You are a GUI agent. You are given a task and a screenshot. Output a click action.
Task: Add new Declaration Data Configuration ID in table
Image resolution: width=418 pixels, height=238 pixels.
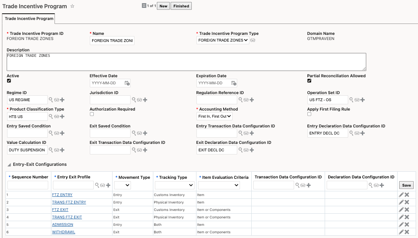pos(382,185)
